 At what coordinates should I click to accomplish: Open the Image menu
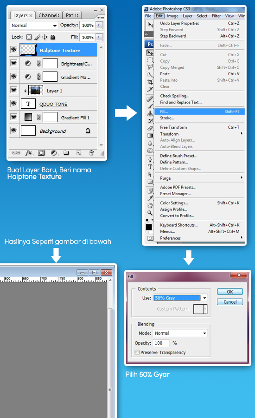point(173,16)
